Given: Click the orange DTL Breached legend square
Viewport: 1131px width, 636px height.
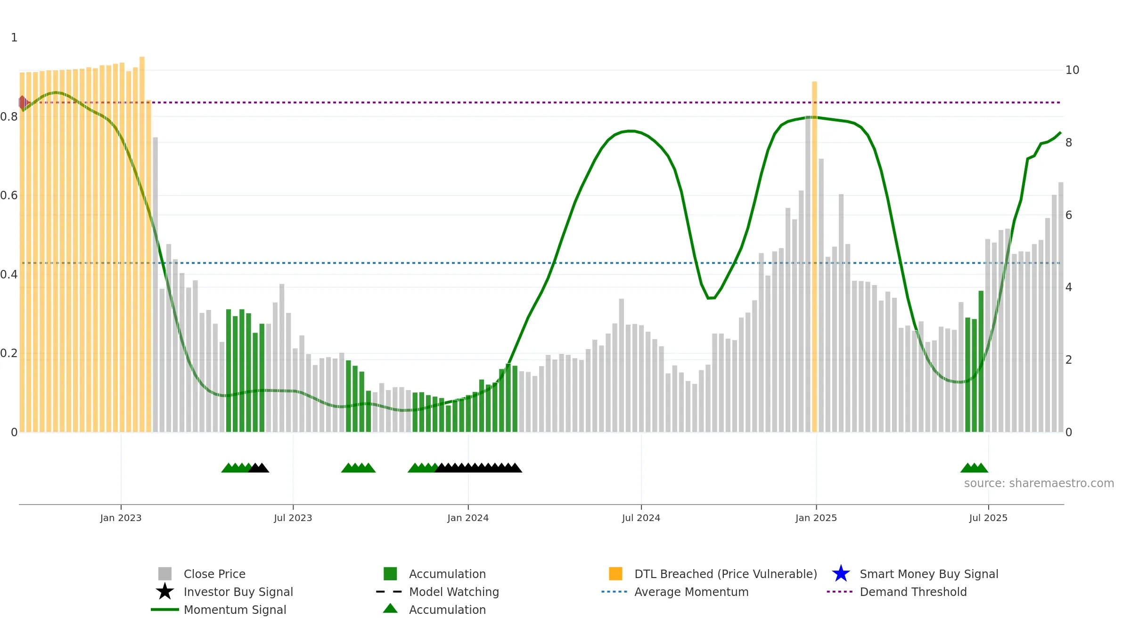Looking at the screenshot, I should click(615, 574).
